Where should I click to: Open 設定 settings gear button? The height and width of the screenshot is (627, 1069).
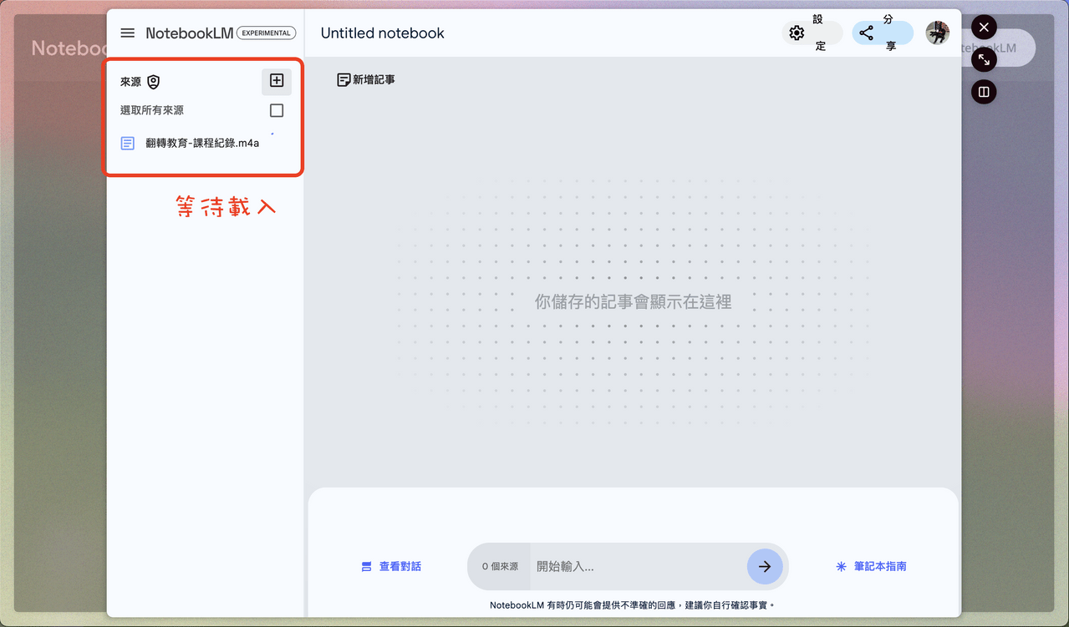pos(812,33)
